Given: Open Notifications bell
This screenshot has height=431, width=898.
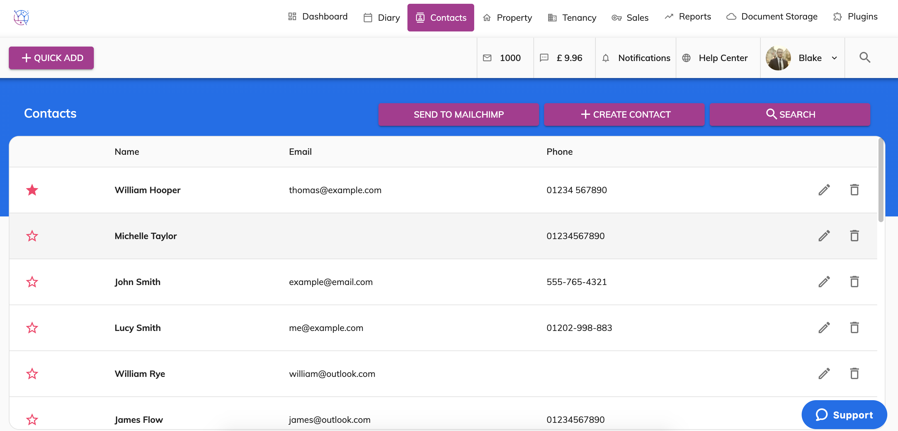Looking at the screenshot, I should 636,58.
